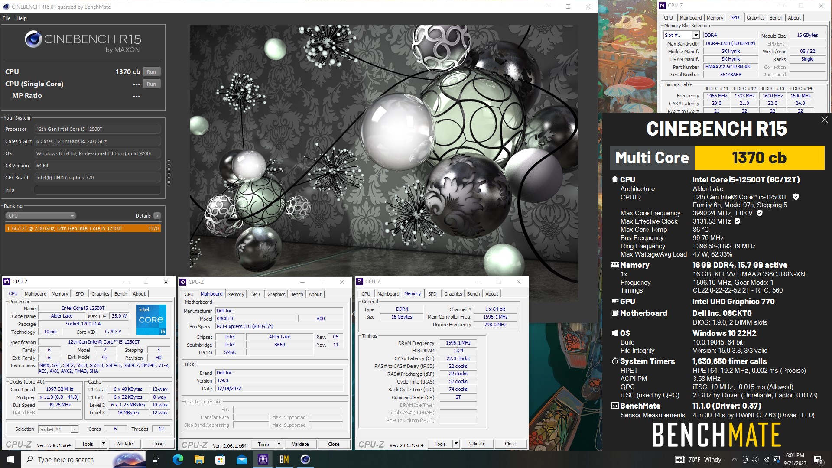Screen dimensions: 832x468
Task: Open the volume control in the system tray
Action: [755, 459]
